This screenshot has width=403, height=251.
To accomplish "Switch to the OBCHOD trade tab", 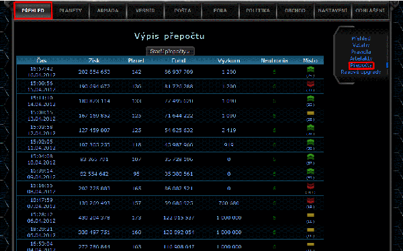I will coord(295,11).
